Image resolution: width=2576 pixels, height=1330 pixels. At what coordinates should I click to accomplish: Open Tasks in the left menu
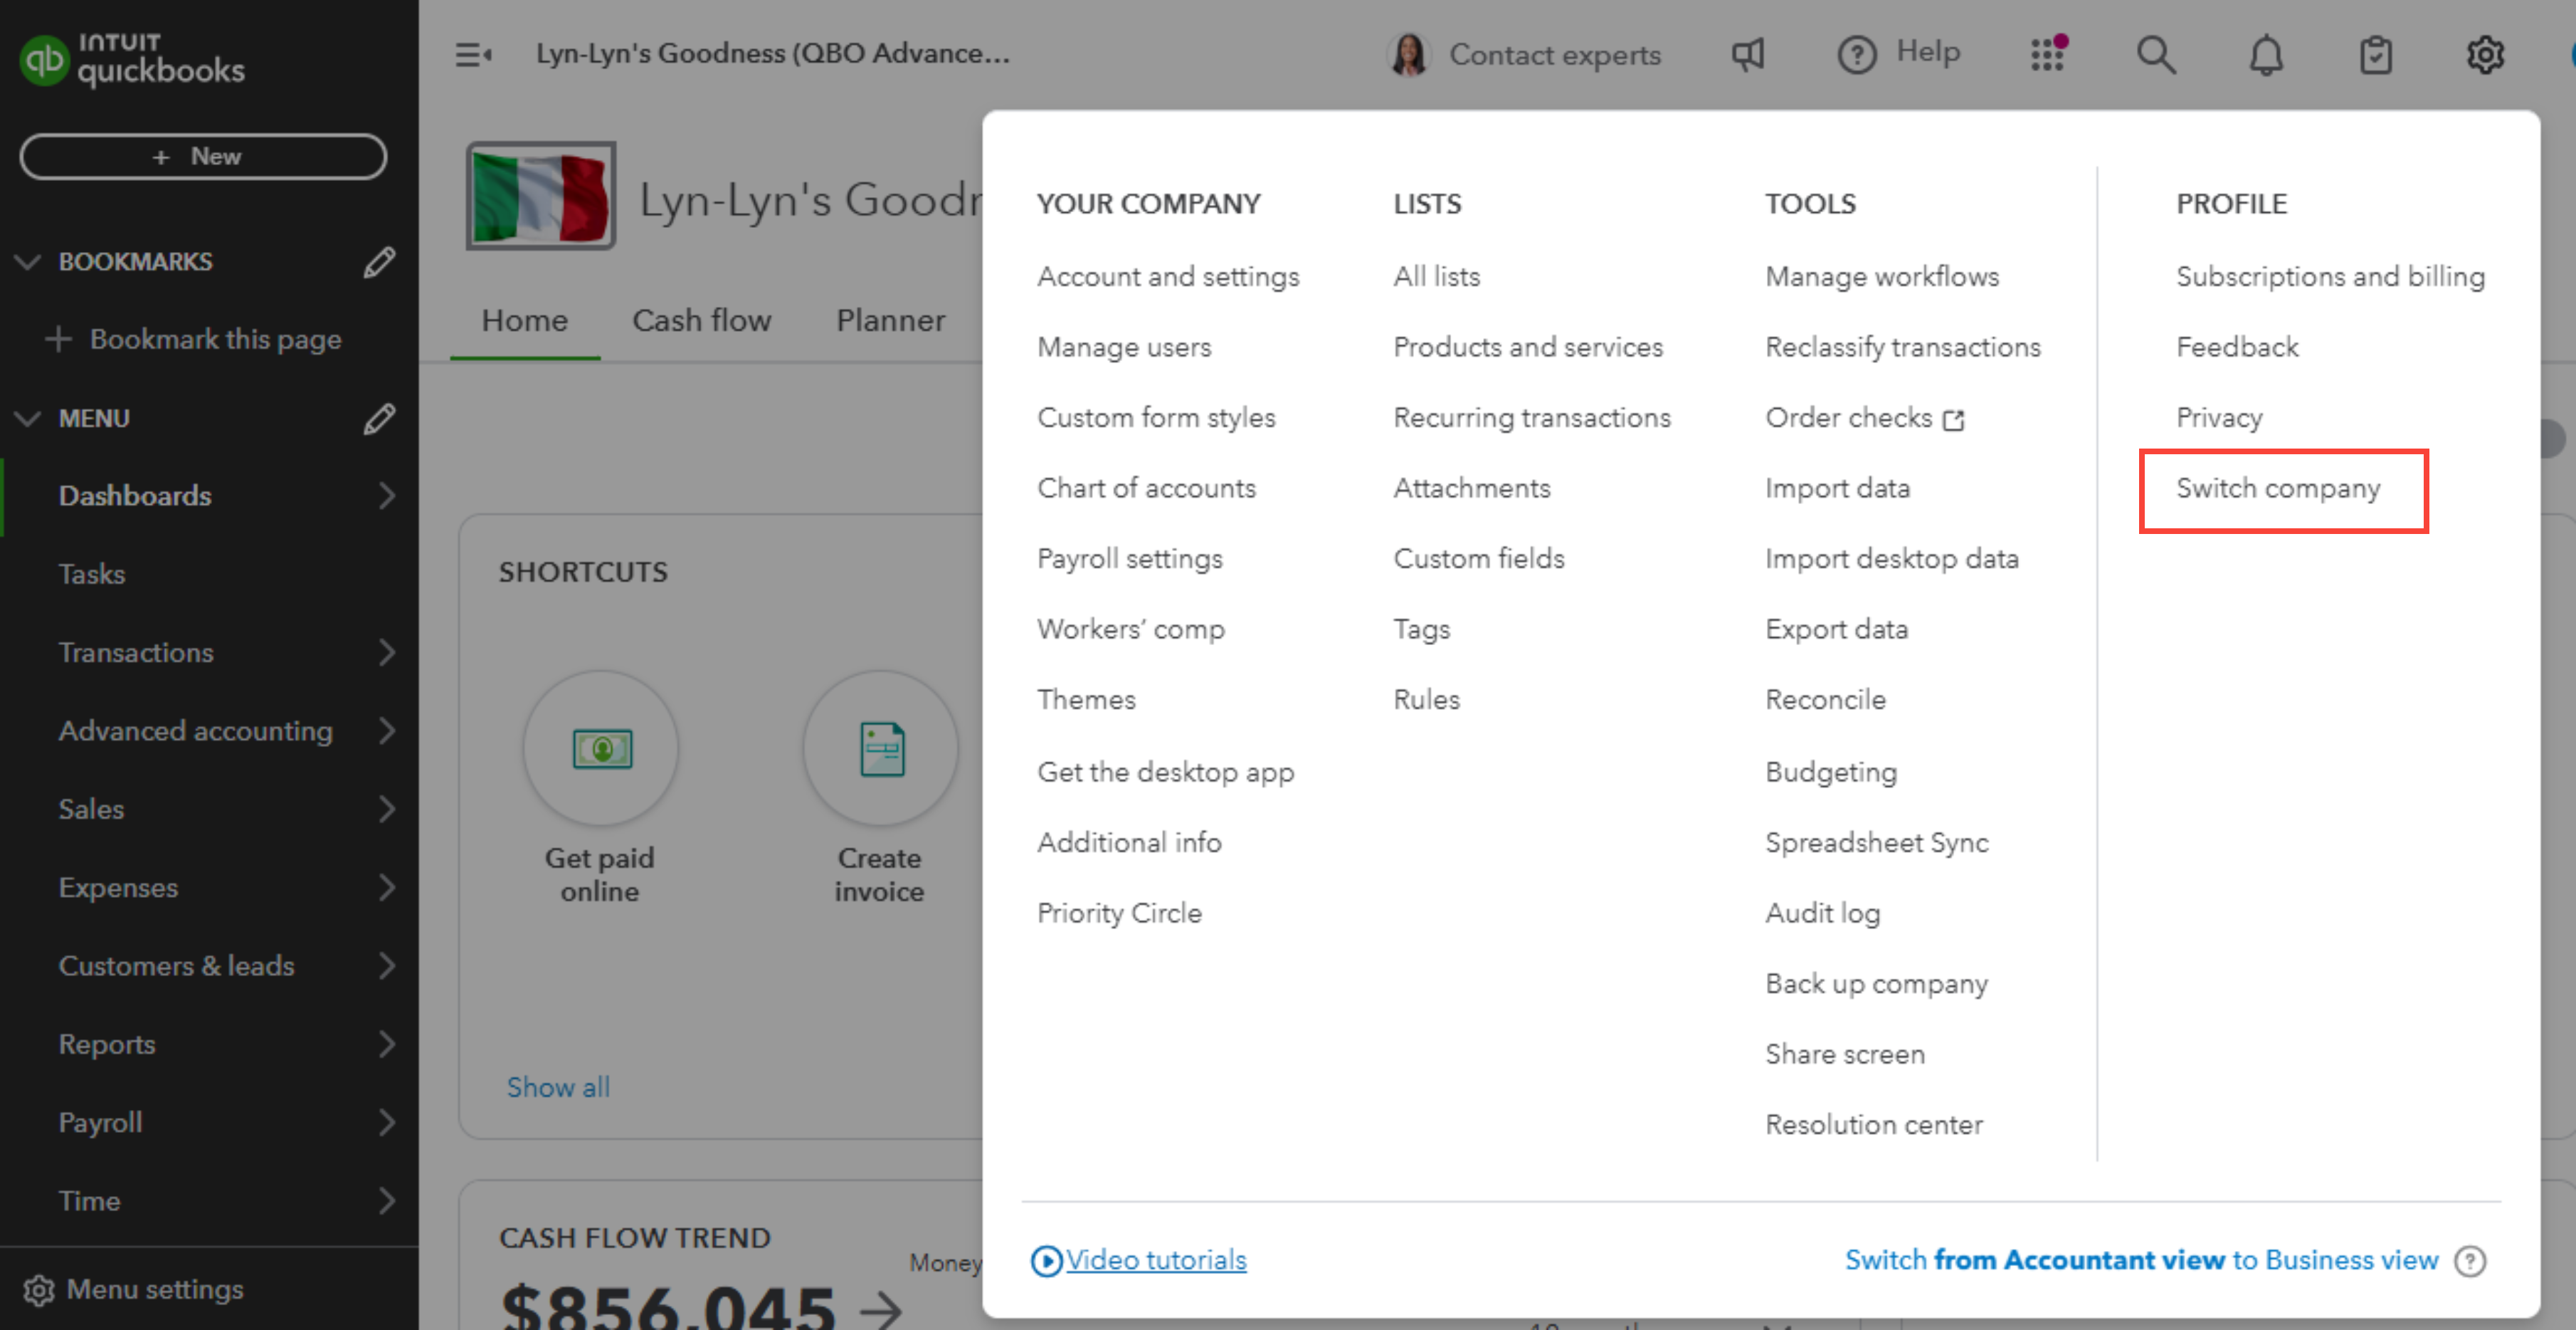click(92, 575)
